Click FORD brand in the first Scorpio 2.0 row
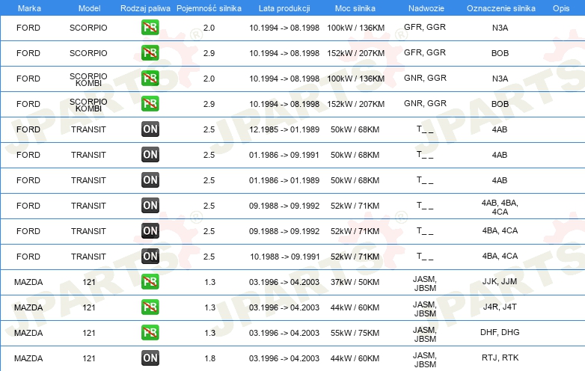 [28, 28]
